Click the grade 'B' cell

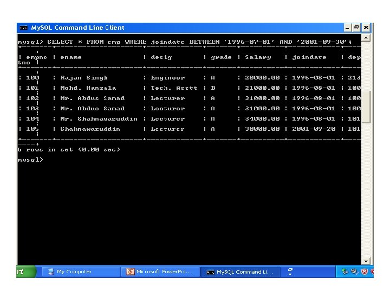coord(213,88)
